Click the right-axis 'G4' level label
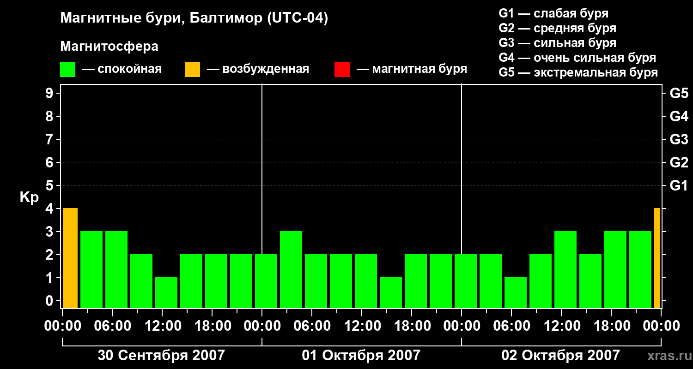 coord(679,116)
